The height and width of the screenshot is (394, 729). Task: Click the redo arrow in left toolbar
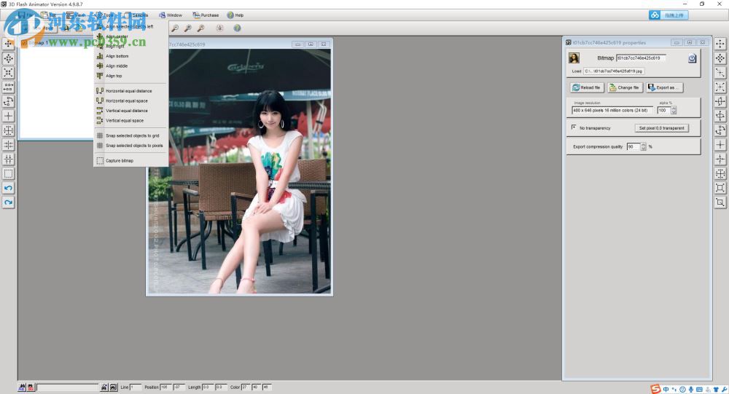pyautogui.click(x=8, y=202)
